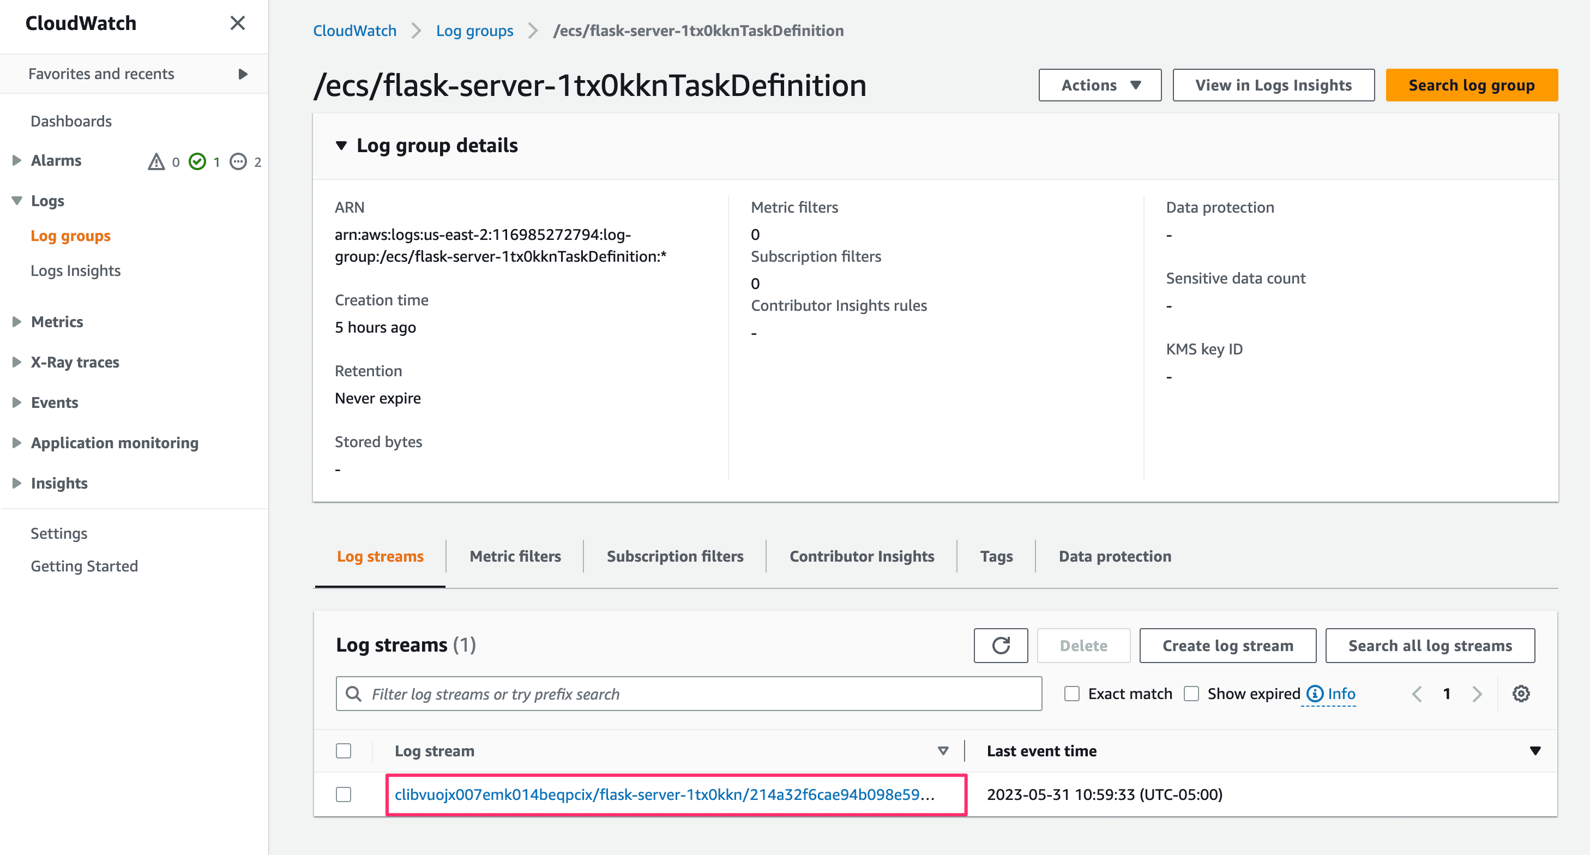Open Dashboards in sidebar
The image size is (1590, 855).
(71, 121)
